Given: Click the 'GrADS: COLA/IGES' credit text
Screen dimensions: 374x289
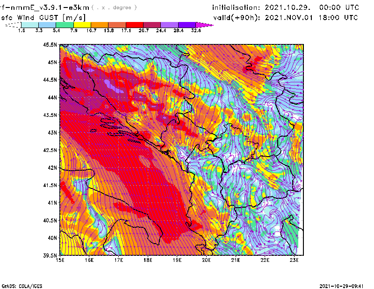Looking at the screenshot, I should click(22, 286).
